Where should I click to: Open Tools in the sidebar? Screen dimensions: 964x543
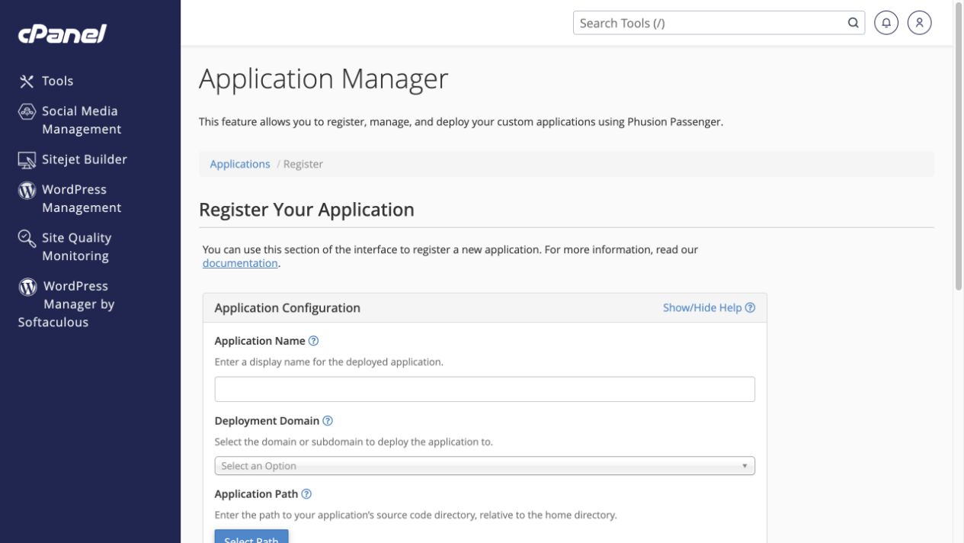click(57, 81)
